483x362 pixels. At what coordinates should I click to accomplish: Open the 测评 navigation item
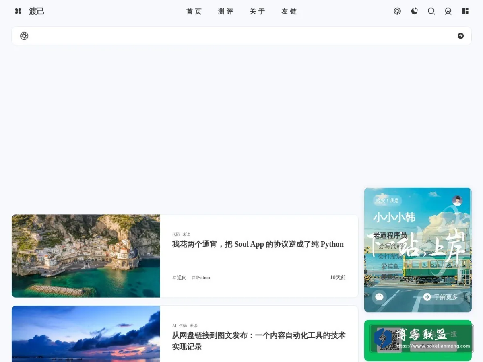tap(226, 12)
